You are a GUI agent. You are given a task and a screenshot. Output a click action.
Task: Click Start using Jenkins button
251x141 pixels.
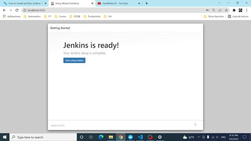pyautogui.click(x=74, y=60)
